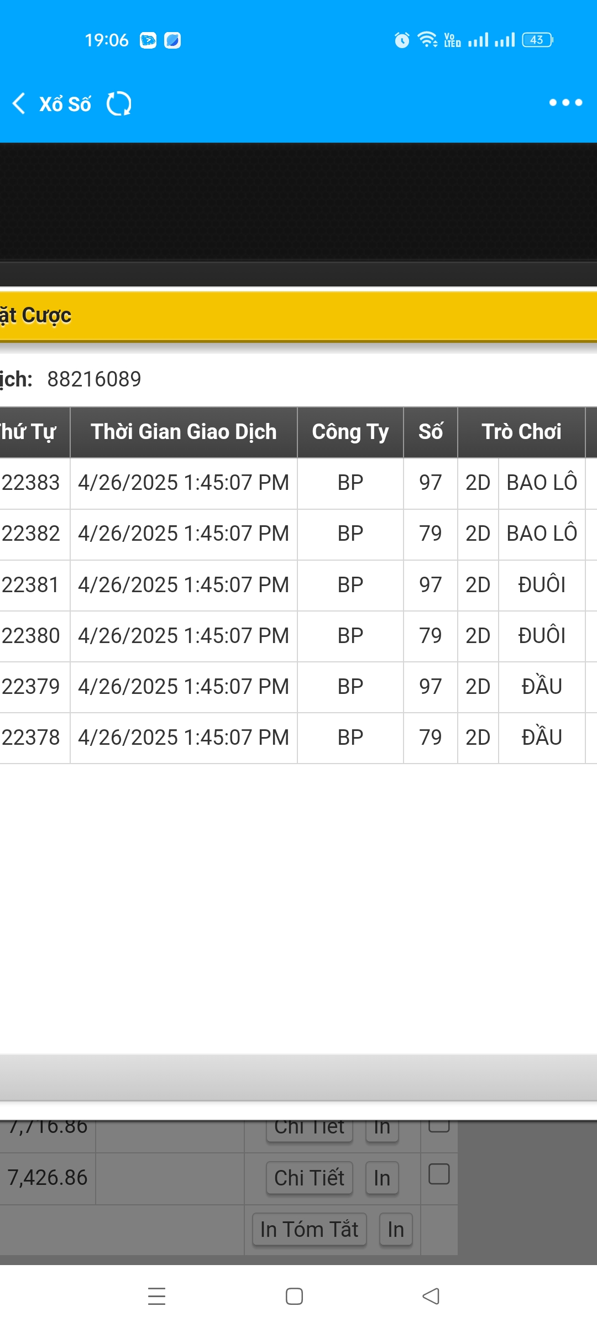Select the Công Ty column header
The image size is (597, 1327).
[x=350, y=432]
